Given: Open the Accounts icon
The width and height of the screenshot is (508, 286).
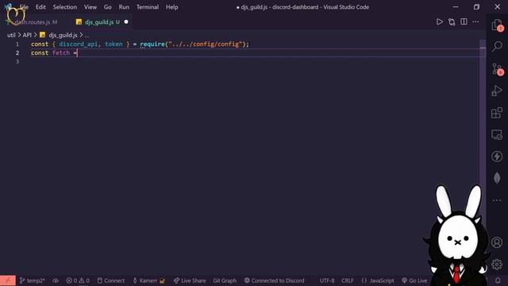Looking at the screenshot, I should coord(497,242).
